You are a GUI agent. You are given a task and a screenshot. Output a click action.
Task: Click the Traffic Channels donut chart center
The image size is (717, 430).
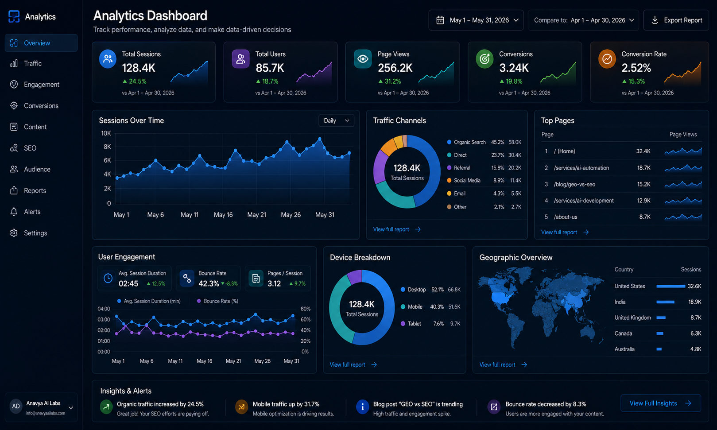tap(407, 172)
